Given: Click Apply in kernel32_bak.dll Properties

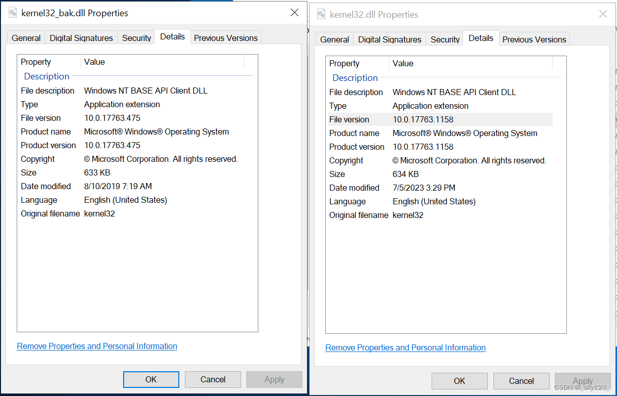Looking at the screenshot, I should click(x=274, y=379).
